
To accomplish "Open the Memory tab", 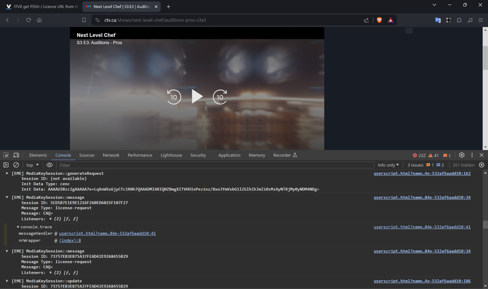I will coord(257,155).
